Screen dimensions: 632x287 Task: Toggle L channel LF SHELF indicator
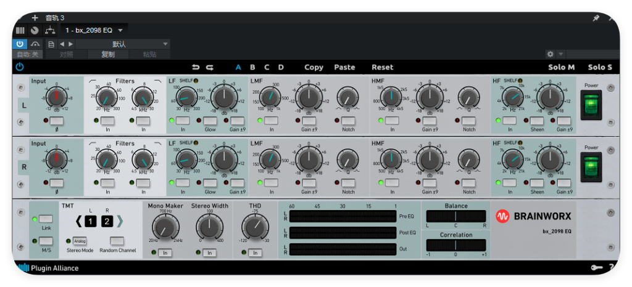coord(196,81)
